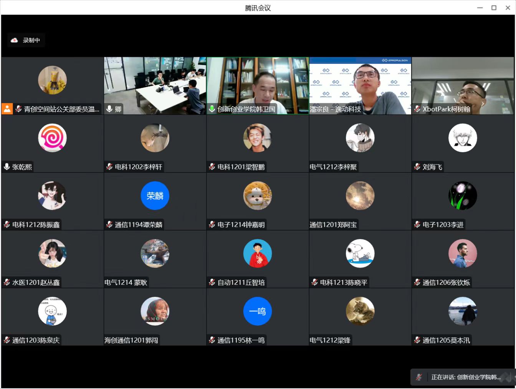The height and width of the screenshot is (389, 516).
Task: Click the cloud recording icon
Action: (x=14, y=40)
